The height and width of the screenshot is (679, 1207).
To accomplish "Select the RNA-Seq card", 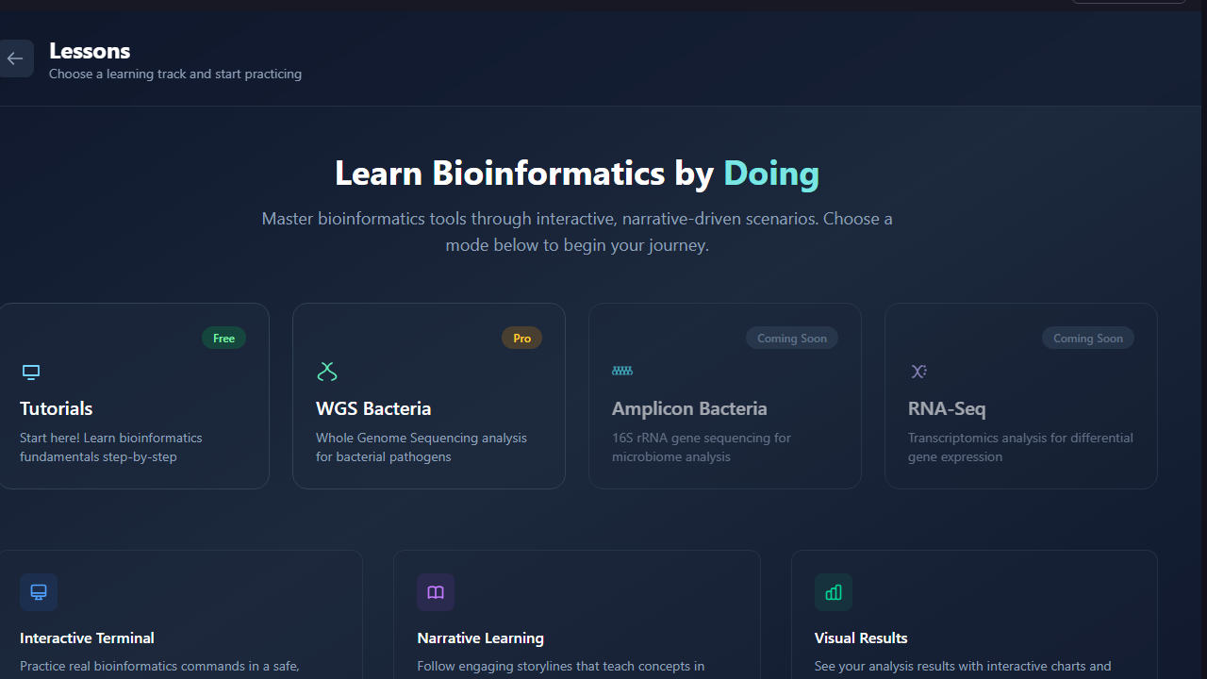I will (x=1020, y=396).
